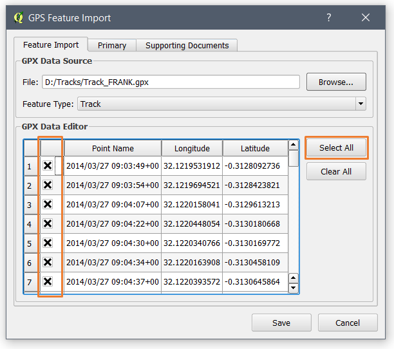Click the QGIS logo icon in title bar
Screen dimensions: 394x349
coord(19,17)
